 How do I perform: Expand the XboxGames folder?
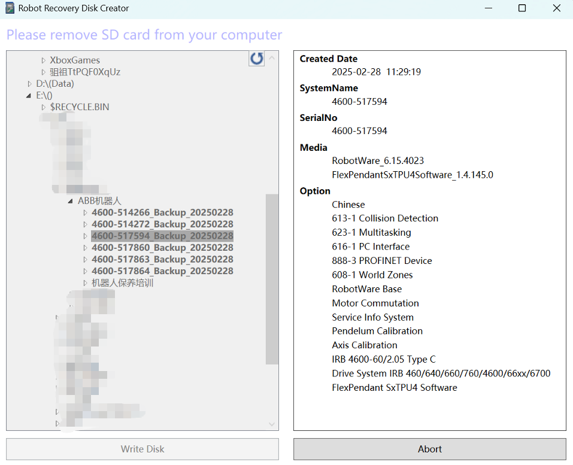coord(44,60)
